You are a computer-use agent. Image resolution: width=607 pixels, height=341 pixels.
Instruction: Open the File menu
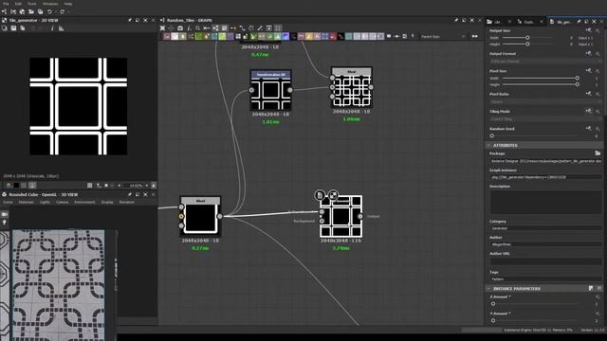[x=6, y=4]
